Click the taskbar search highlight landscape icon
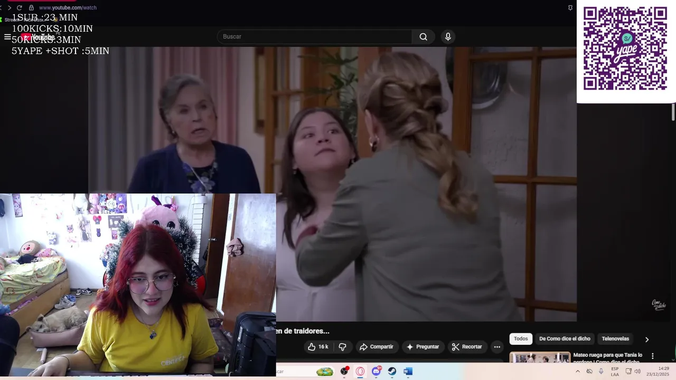This screenshot has width=676, height=380. click(x=324, y=372)
